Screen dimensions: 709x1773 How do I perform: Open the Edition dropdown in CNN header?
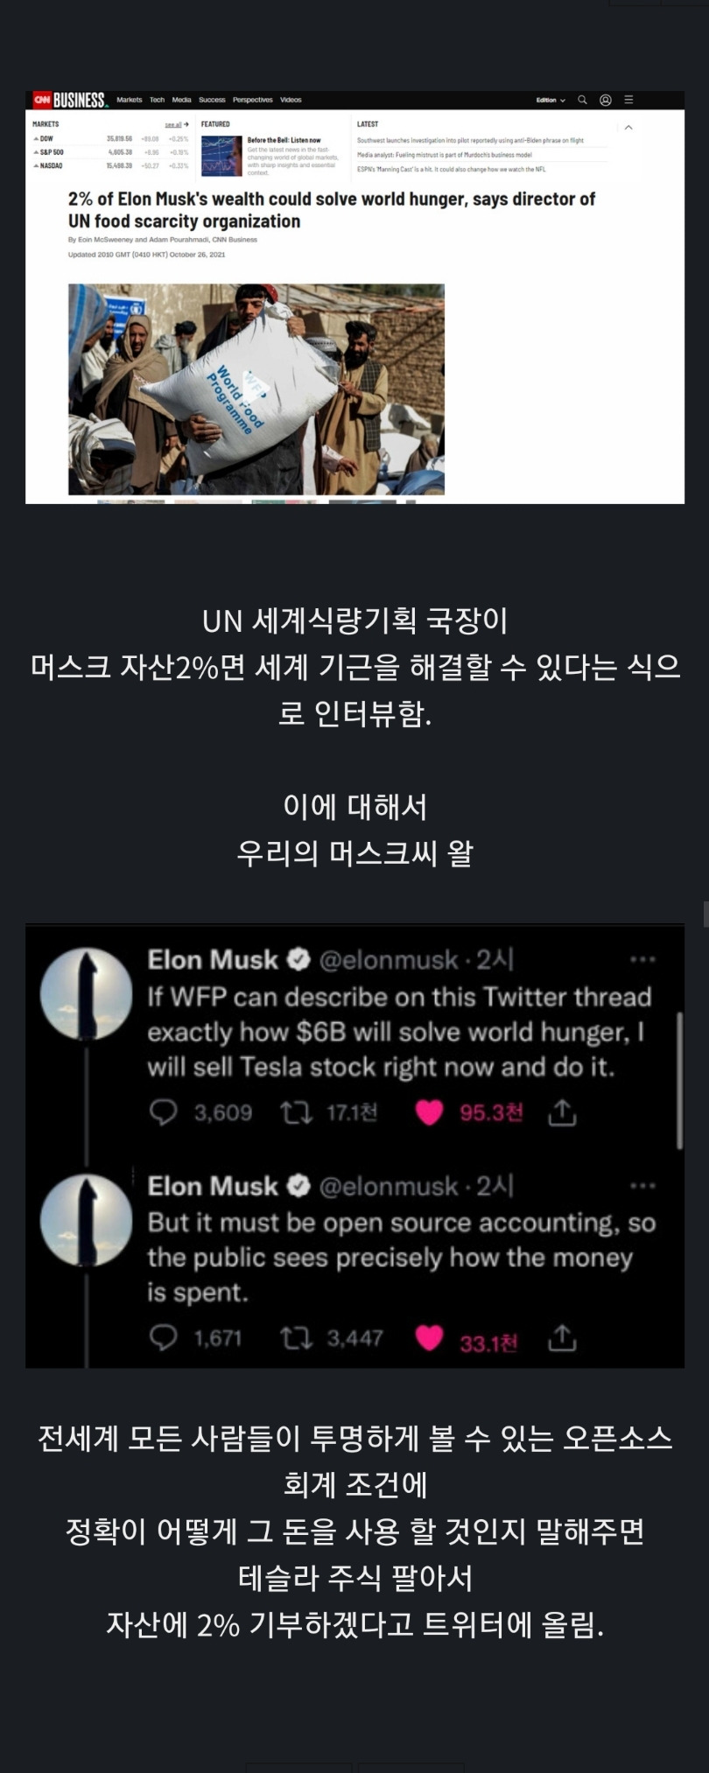pos(551,100)
